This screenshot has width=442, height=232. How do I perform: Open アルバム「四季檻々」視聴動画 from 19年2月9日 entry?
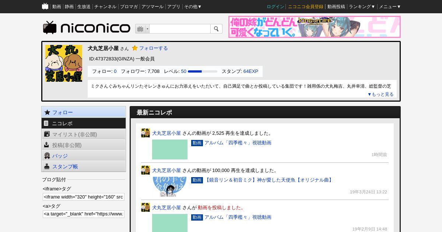coord(238,217)
